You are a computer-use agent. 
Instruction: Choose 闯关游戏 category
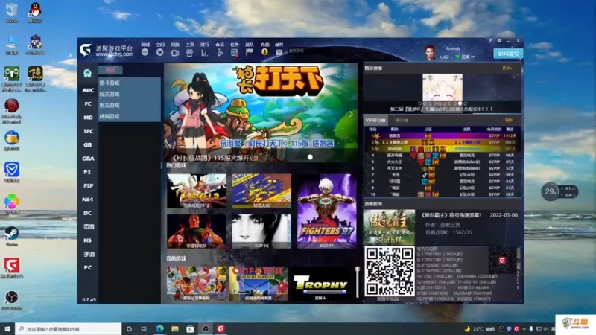pyautogui.click(x=110, y=94)
